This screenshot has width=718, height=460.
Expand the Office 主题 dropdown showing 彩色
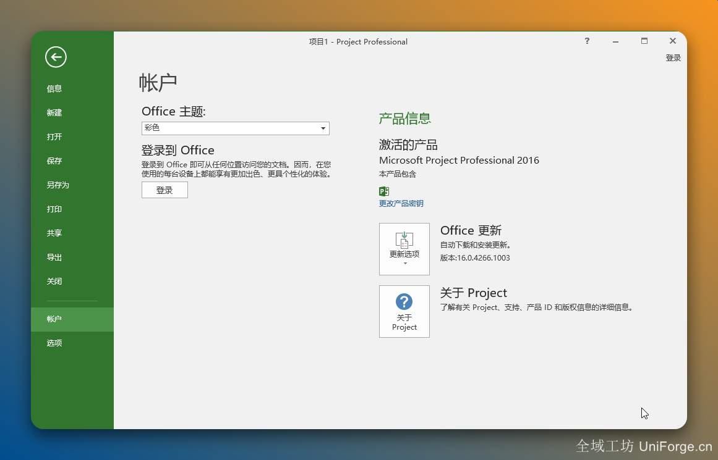point(236,128)
